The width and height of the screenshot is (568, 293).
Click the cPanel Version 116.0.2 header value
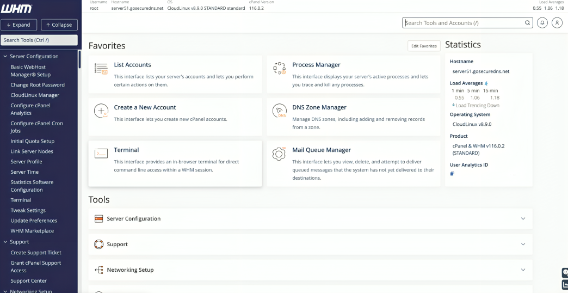(256, 8)
